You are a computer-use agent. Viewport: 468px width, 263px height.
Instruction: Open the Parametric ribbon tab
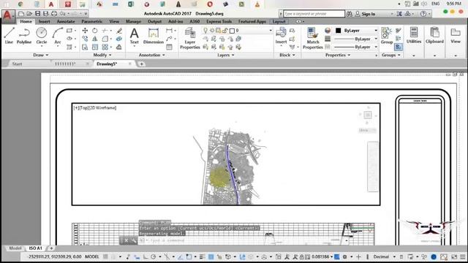[92, 21]
